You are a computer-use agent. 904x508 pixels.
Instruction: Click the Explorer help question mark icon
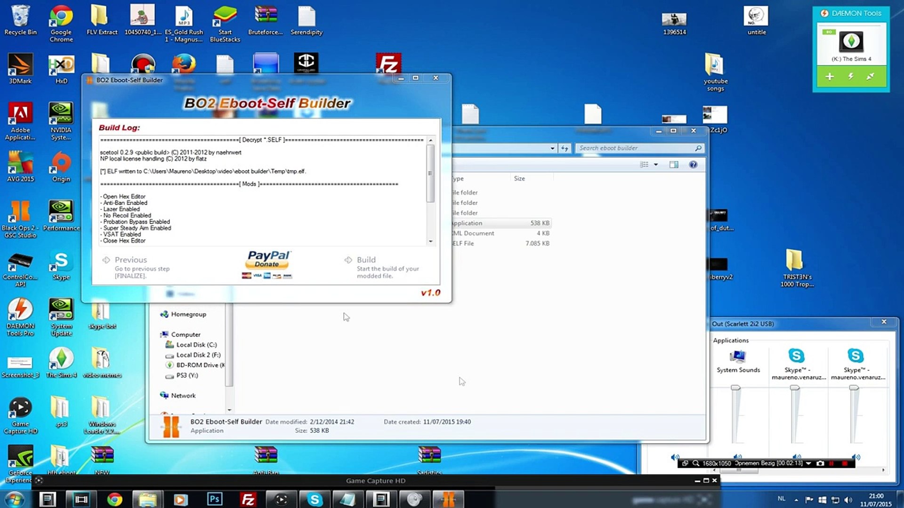pos(693,165)
